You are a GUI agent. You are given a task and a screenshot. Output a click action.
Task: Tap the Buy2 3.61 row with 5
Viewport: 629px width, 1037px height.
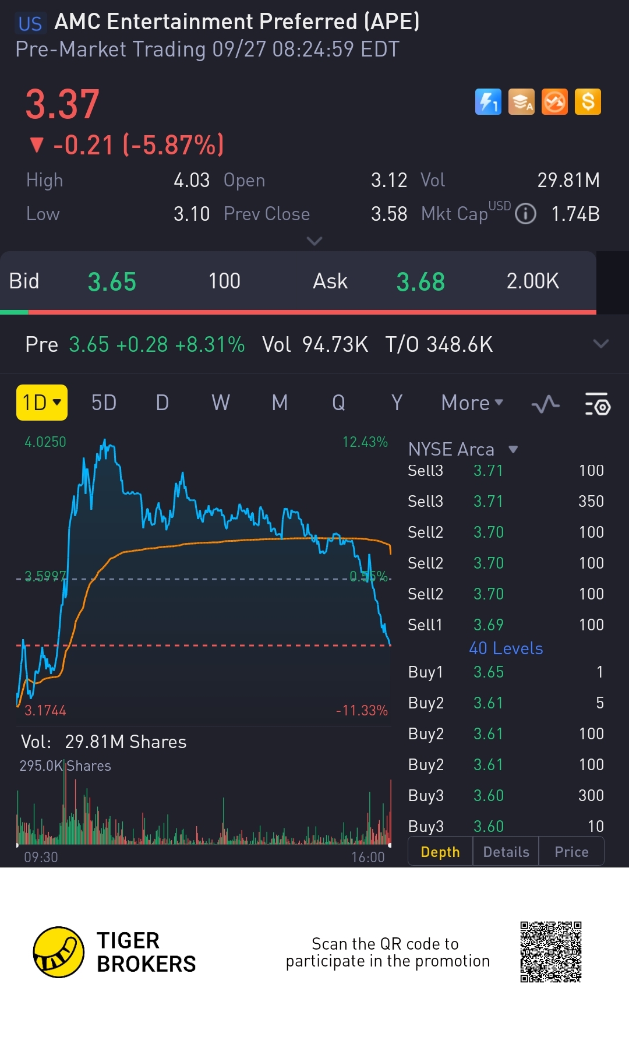point(506,703)
